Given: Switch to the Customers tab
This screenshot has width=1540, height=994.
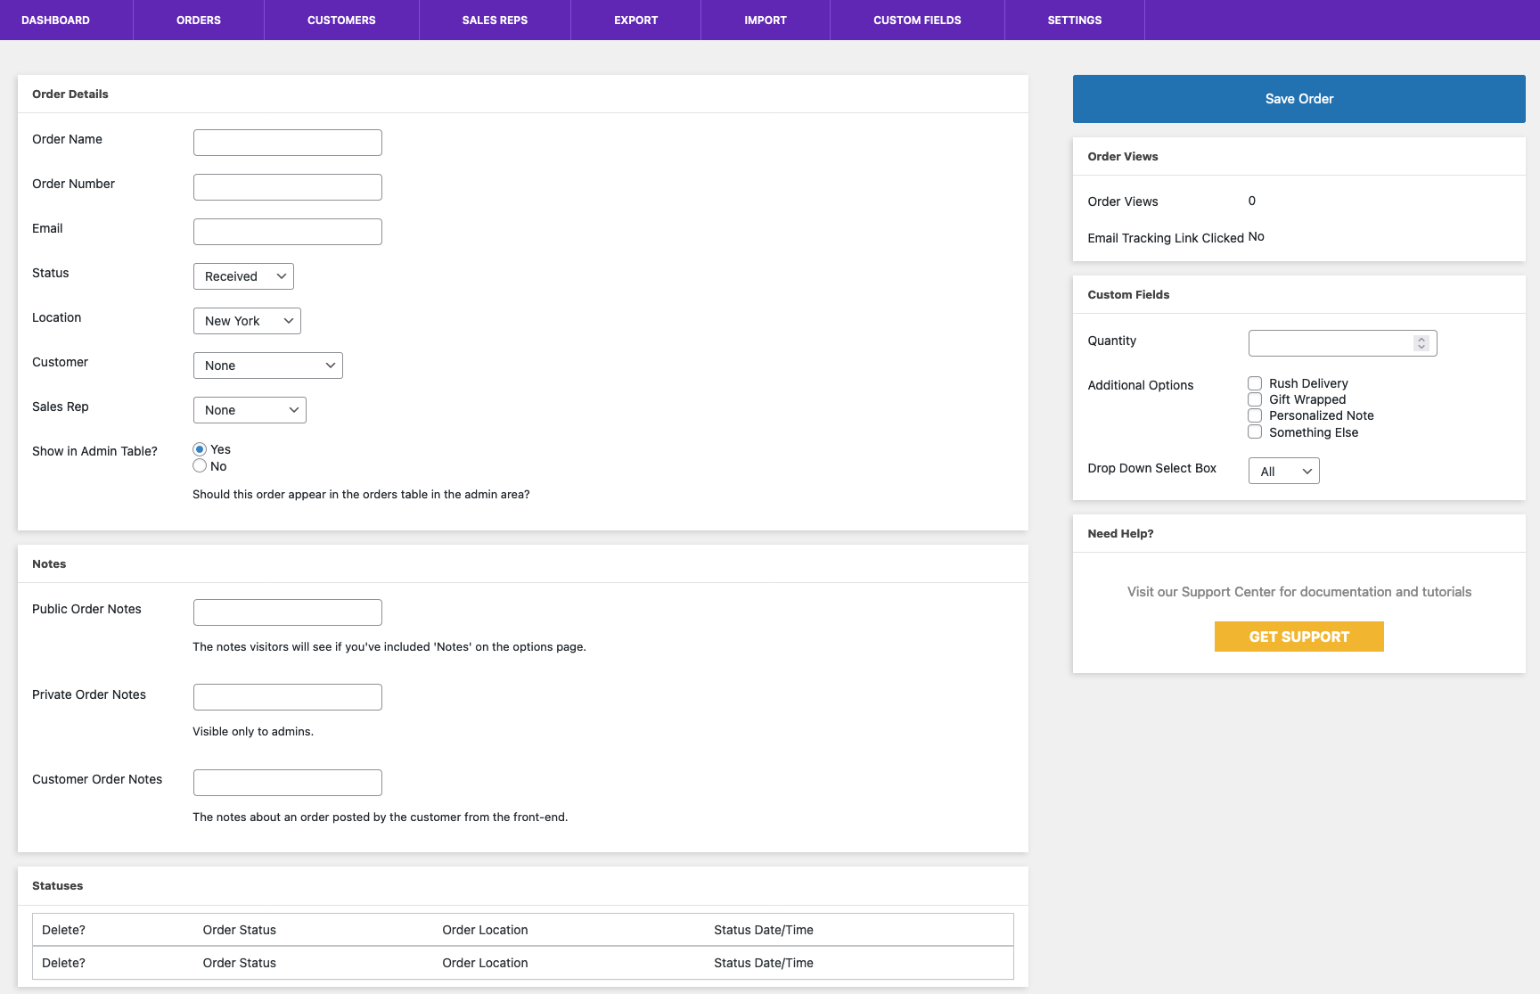Looking at the screenshot, I should pyautogui.click(x=341, y=20).
